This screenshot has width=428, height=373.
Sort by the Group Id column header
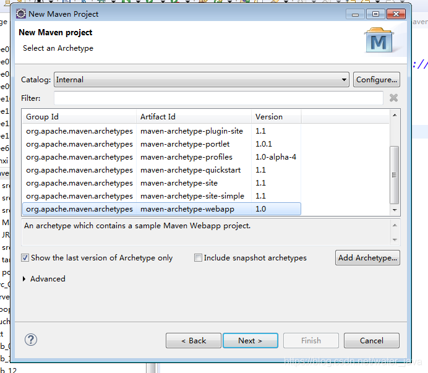point(79,117)
